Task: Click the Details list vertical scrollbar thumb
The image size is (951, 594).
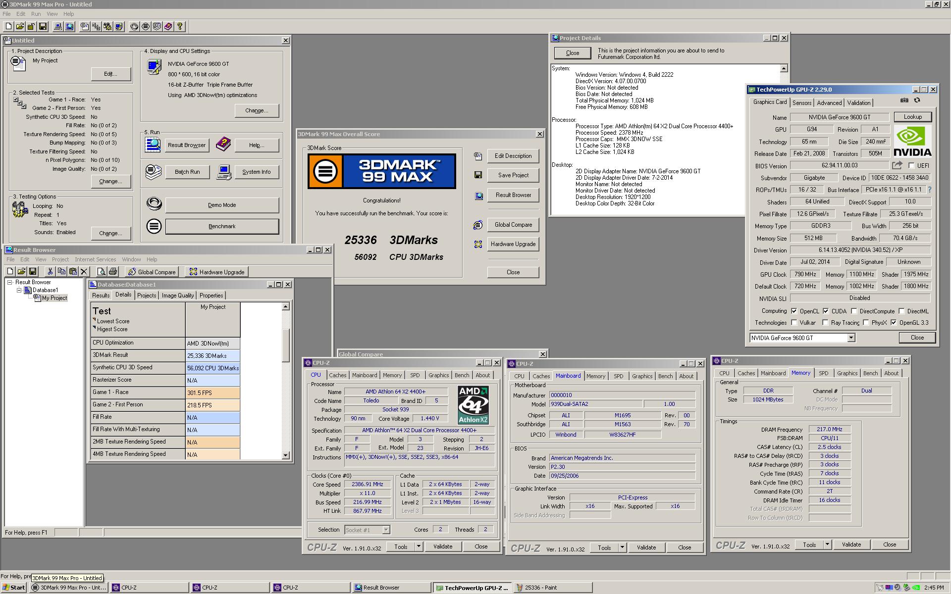Action: 285,345
